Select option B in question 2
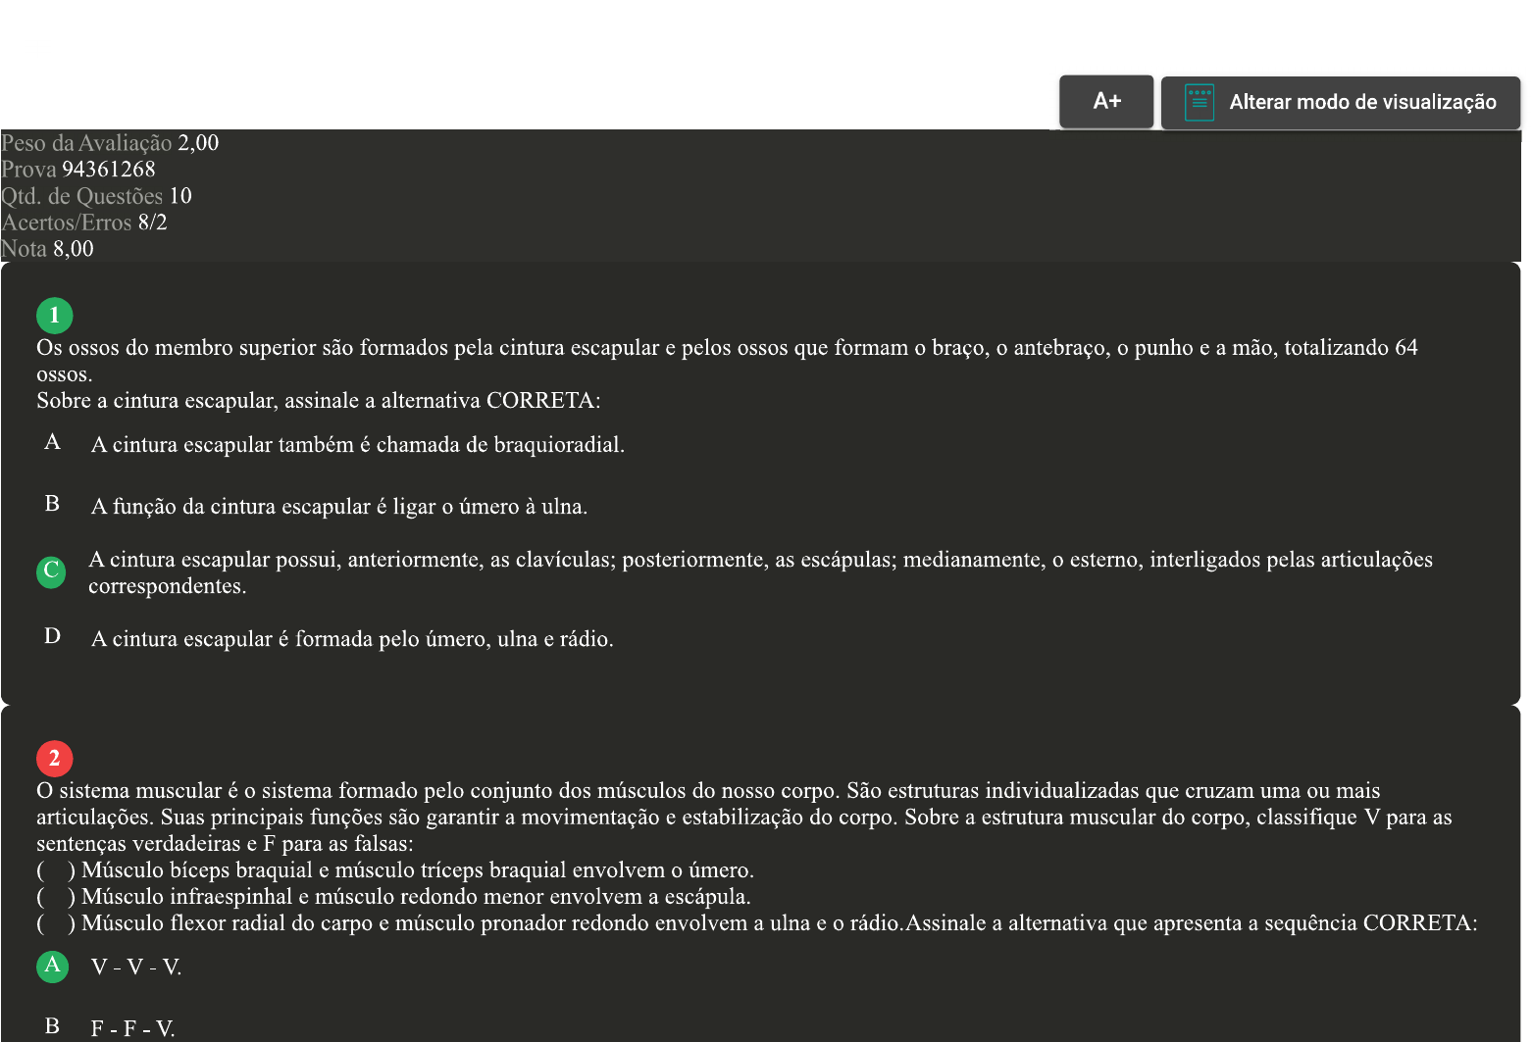The width and height of the screenshot is (1532, 1042). [x=52, y=1026]
